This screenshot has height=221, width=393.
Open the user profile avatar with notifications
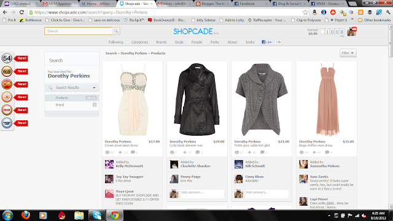click(352, 31)
